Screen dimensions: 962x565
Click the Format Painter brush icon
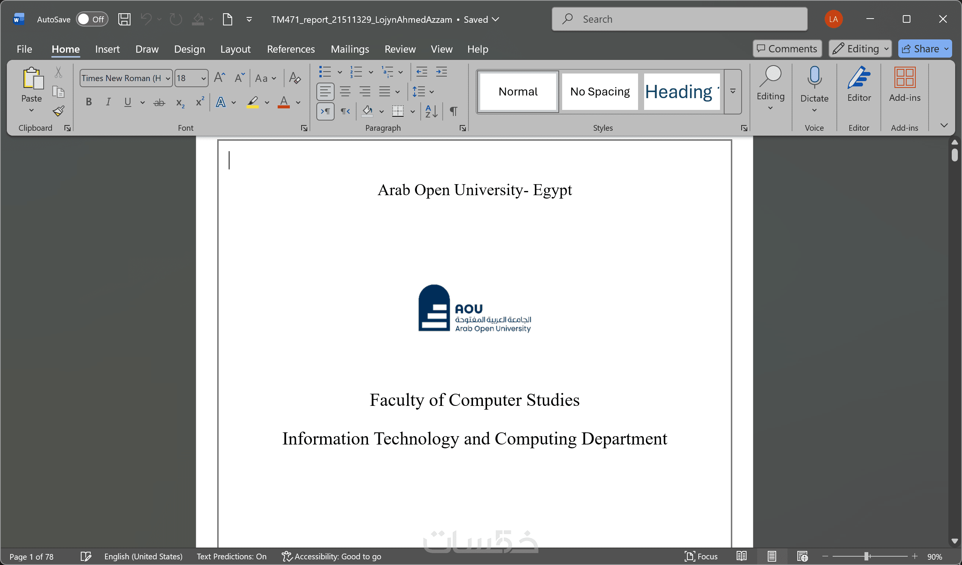pyautogui.click(x=58, y=111)
